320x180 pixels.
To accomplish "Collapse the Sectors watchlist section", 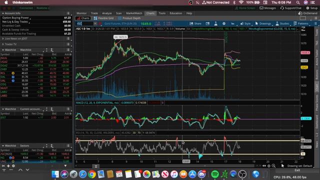I will click(3, 145).
